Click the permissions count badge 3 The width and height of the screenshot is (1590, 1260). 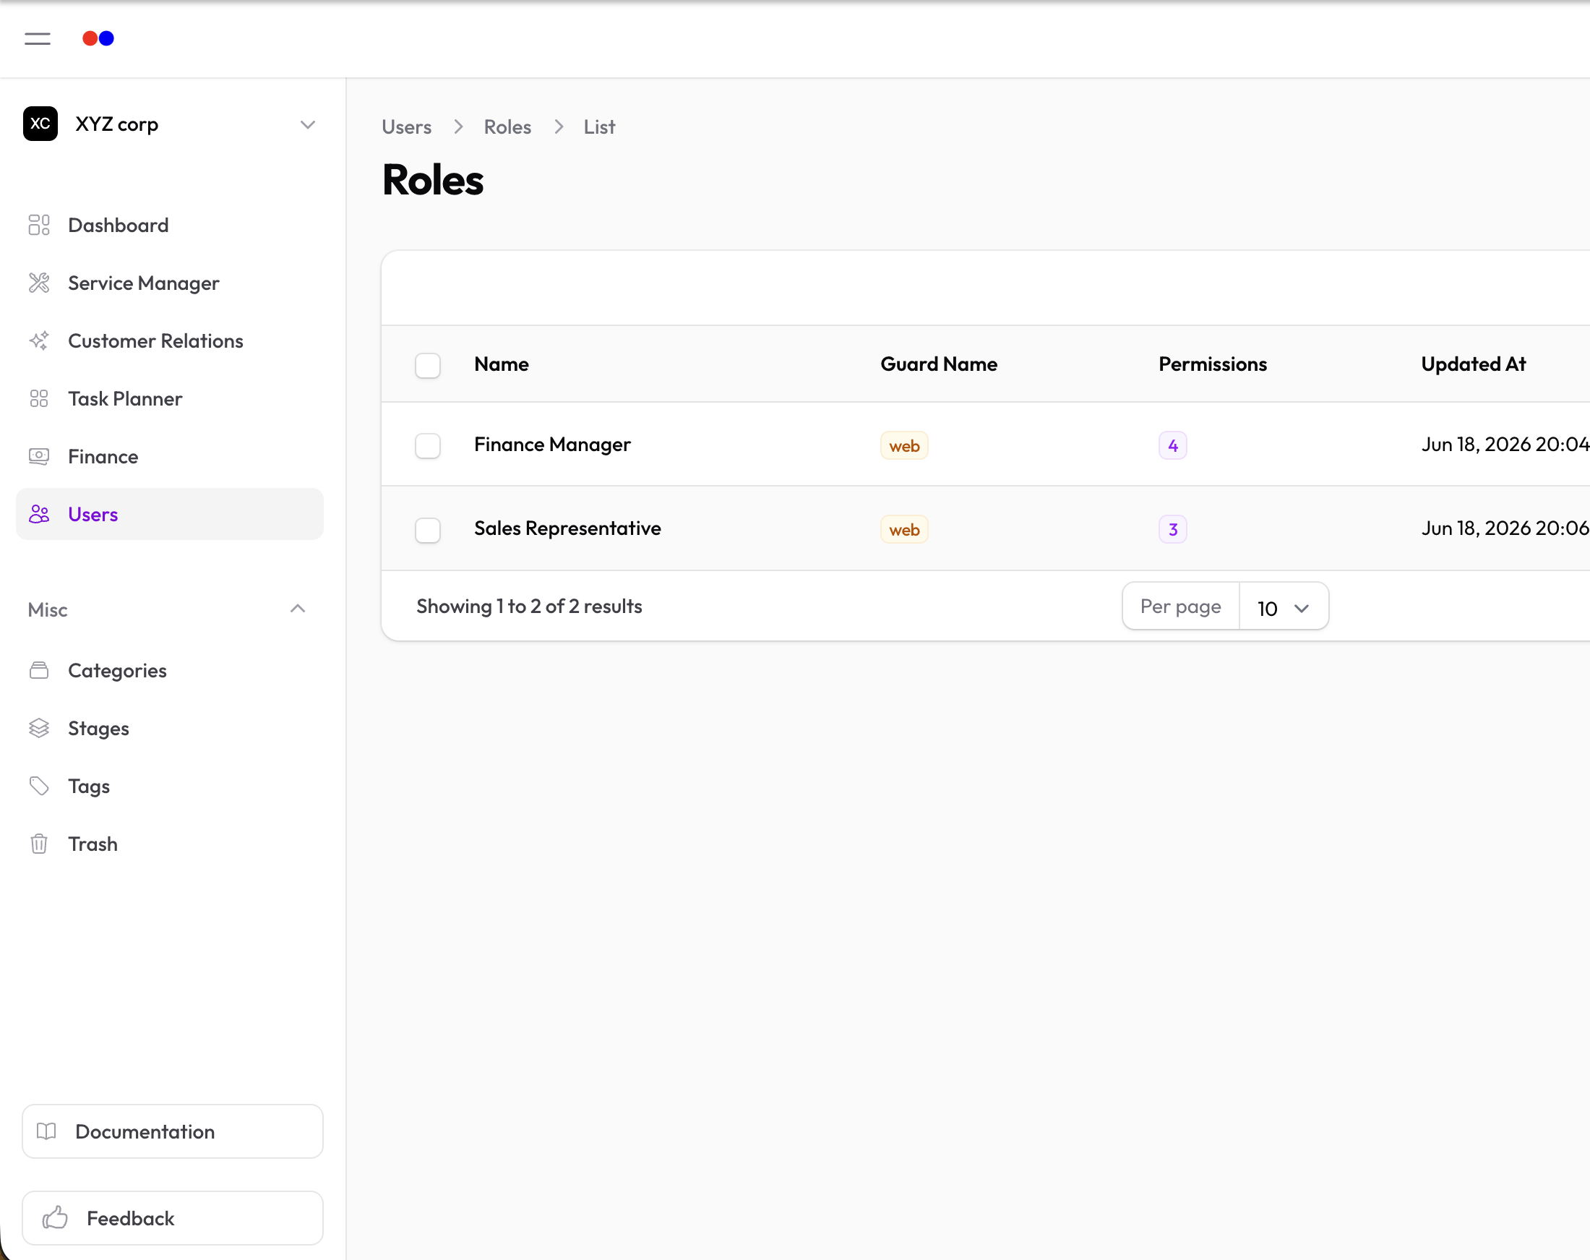point(1172,530)
